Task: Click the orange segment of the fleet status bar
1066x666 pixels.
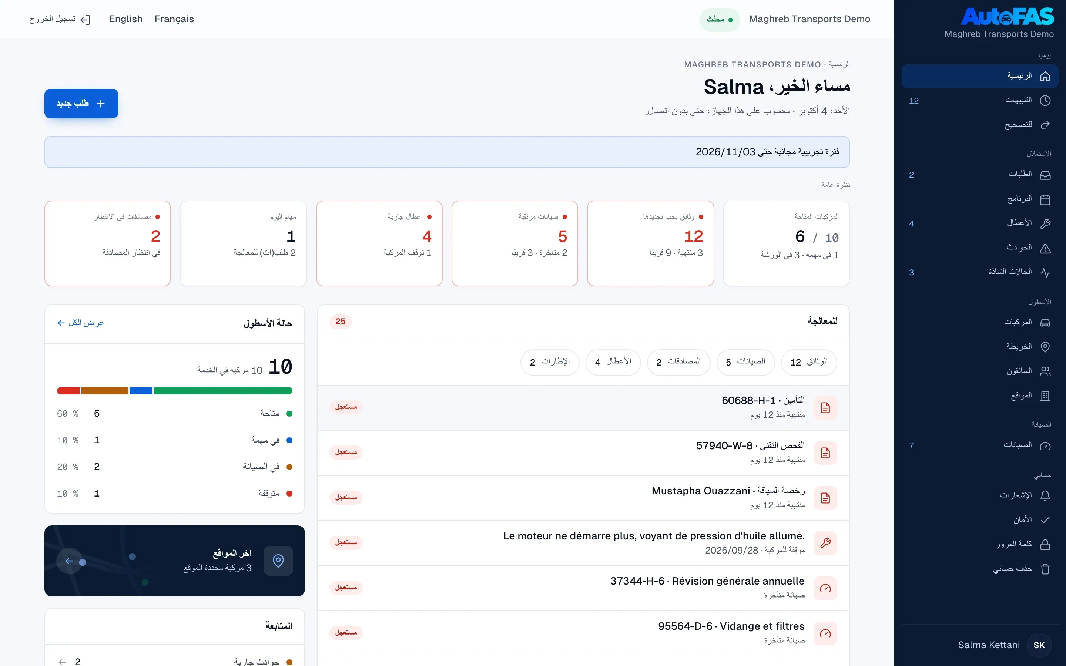Action: [x=105, y=391]
